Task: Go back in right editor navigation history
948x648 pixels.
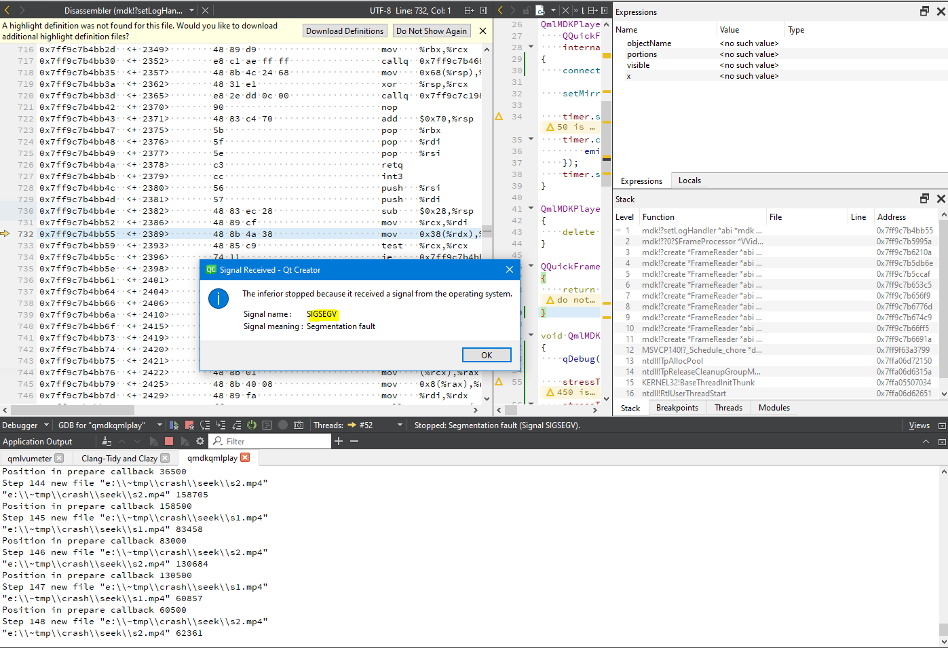Action: click(500, 10)
